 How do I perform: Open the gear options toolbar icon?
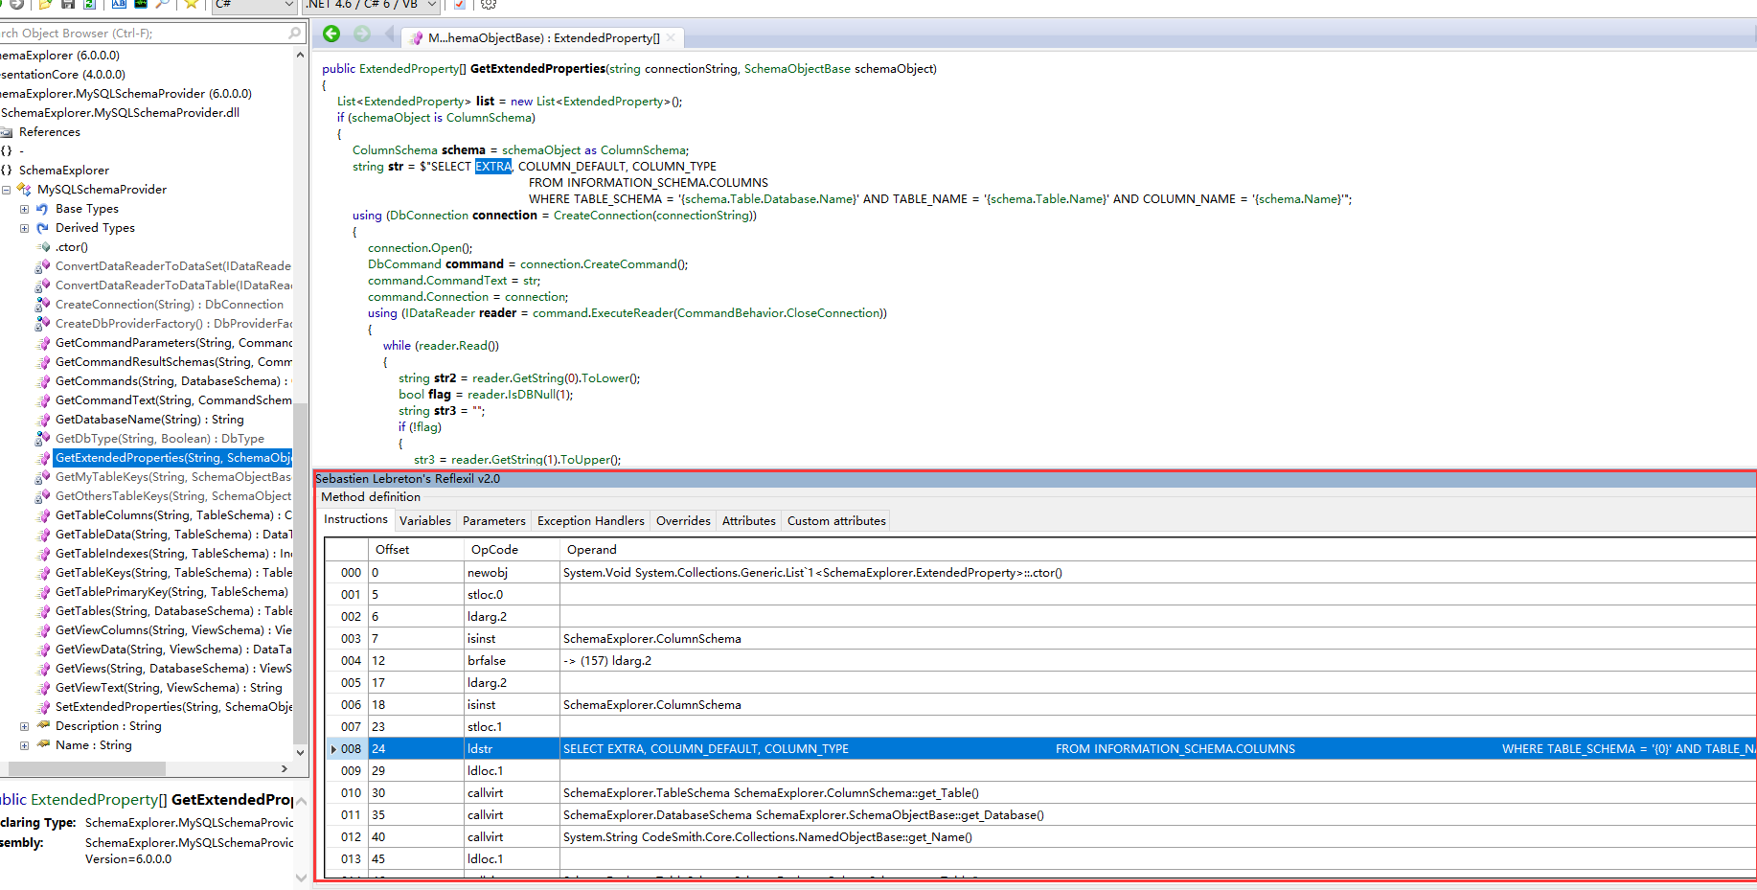[489, 4]
